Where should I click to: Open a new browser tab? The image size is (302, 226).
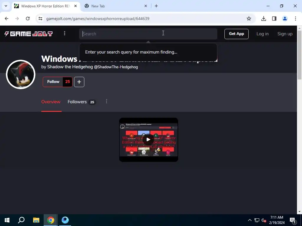click(x=156, y=6)
